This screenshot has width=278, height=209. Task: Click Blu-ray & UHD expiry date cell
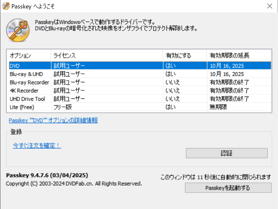coord(227,74)
